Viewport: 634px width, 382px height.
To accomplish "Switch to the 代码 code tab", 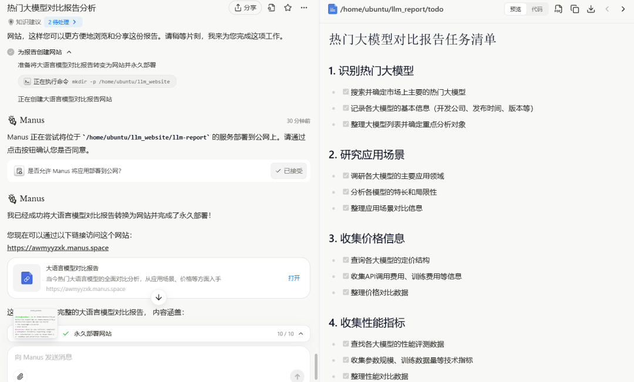I will click(x=537, y=9).
